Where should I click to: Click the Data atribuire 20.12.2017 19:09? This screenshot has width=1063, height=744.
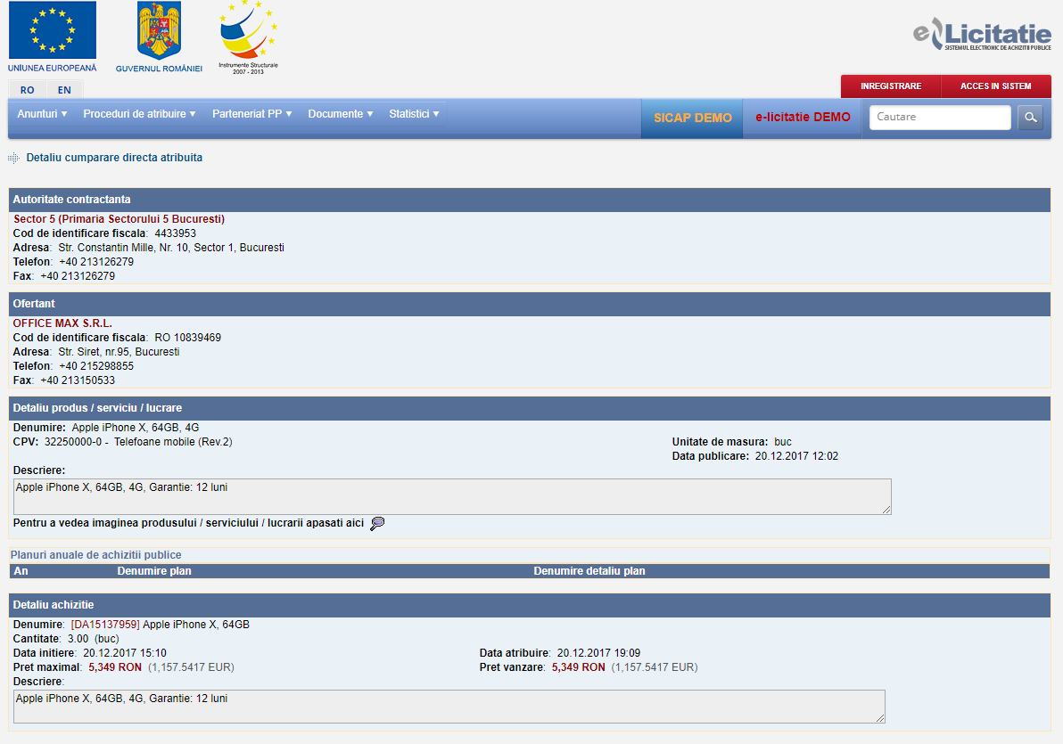click(x=598, y=653)
